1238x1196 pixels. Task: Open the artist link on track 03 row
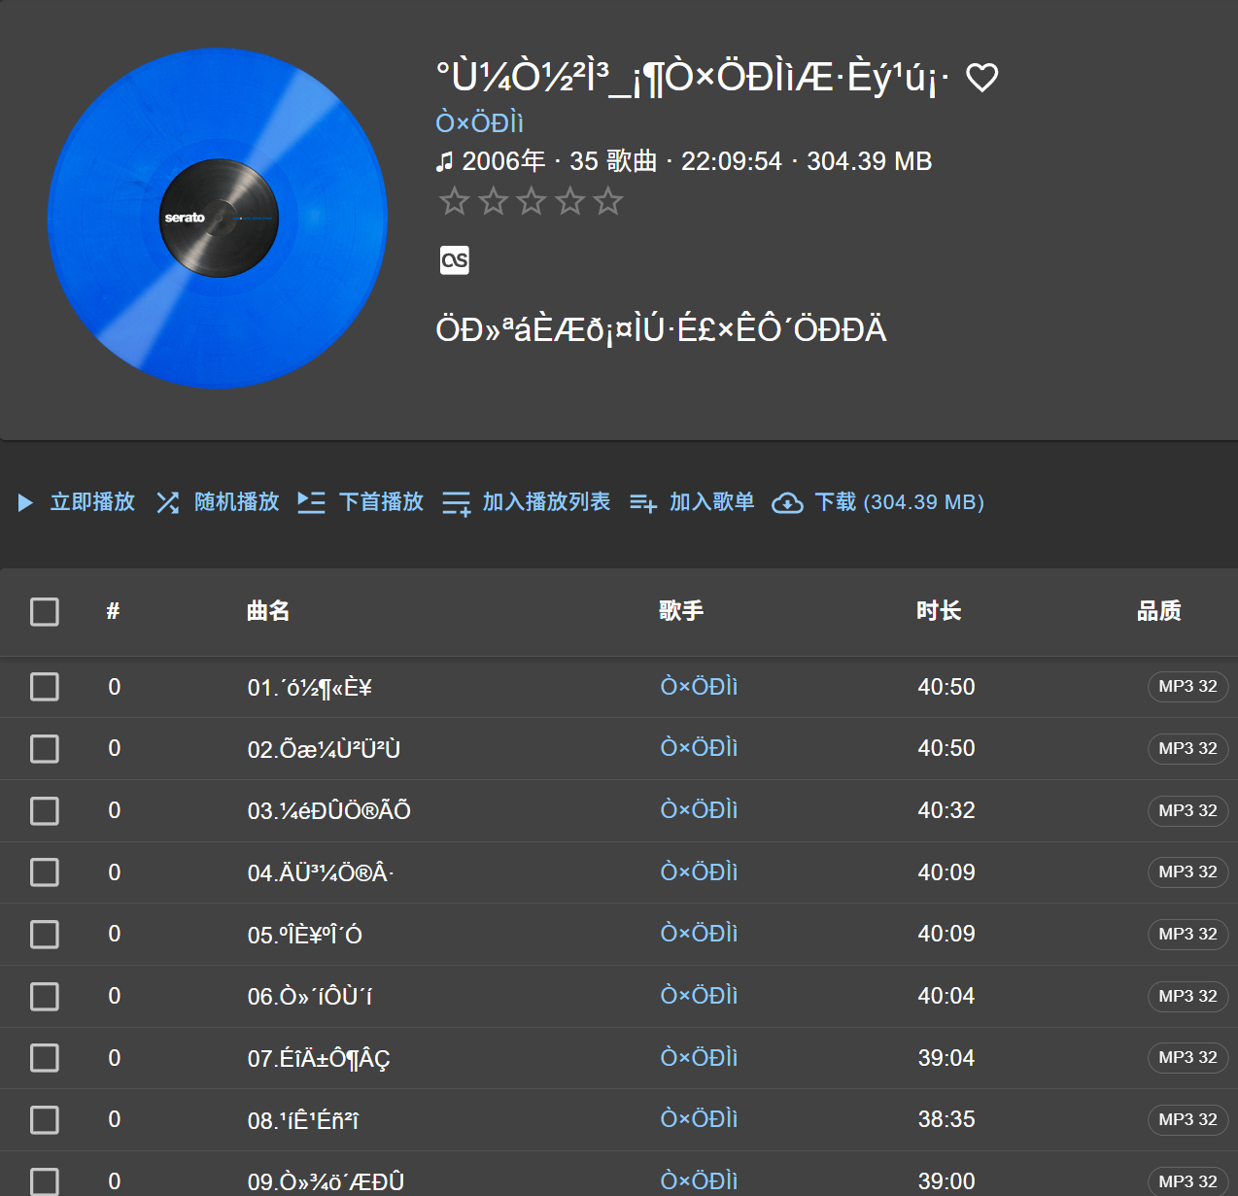click(699, 810)
